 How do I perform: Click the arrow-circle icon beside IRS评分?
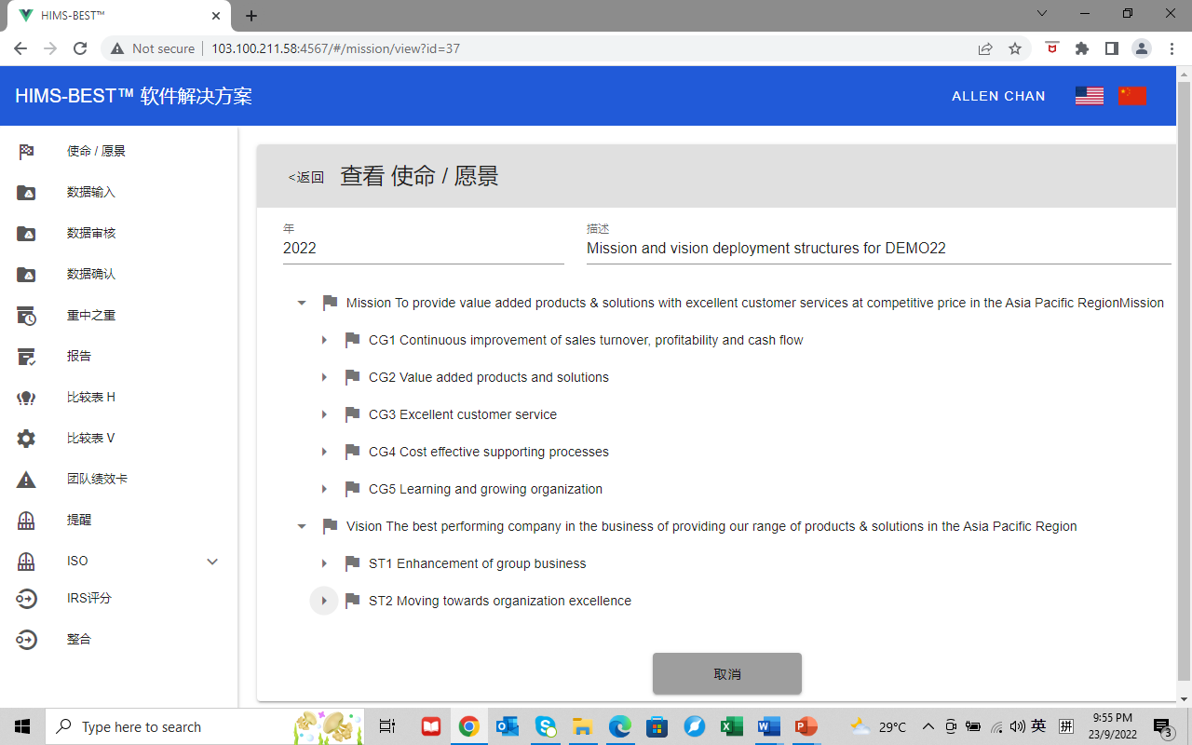point(26,599)
